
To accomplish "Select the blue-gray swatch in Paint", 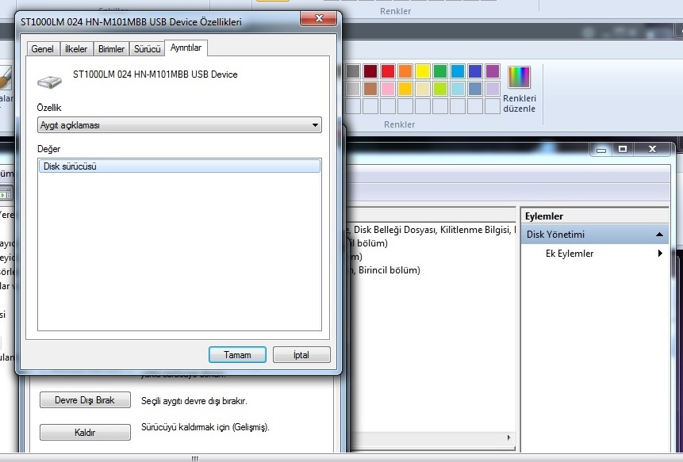I will click(475, 89).
